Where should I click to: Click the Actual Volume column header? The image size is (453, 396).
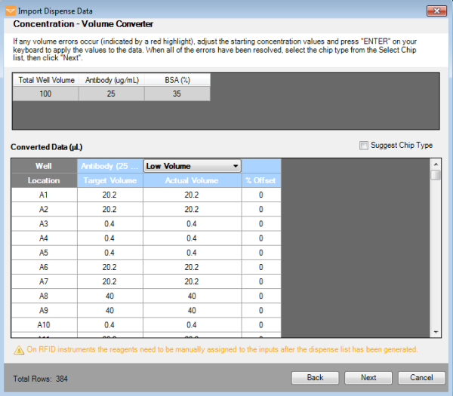192,180
